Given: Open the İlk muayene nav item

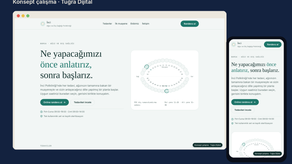Looking at the screenshot, I should click(x=121, y=24).
